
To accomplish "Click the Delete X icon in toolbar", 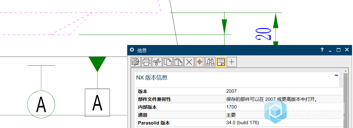I will click(x=189, y=62).
